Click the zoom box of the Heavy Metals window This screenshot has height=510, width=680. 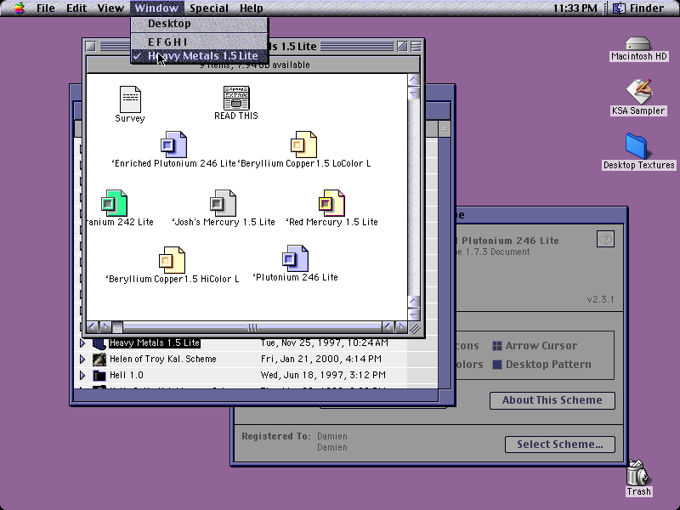click(x=402, y=46)
